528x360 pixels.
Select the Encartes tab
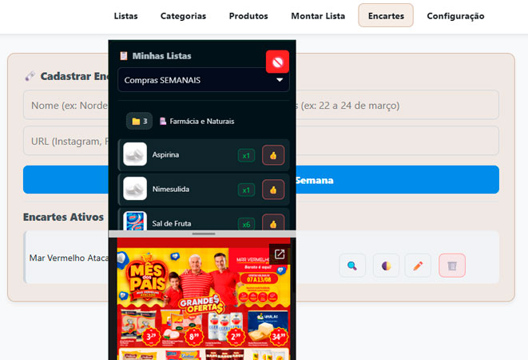pos(386,15)
